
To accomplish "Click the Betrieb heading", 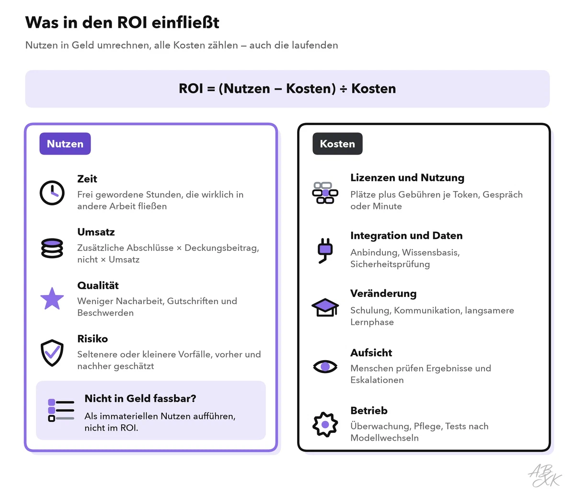I will point(369,410).
